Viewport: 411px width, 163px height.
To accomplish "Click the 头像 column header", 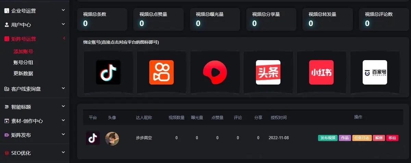I will [112, 118].
